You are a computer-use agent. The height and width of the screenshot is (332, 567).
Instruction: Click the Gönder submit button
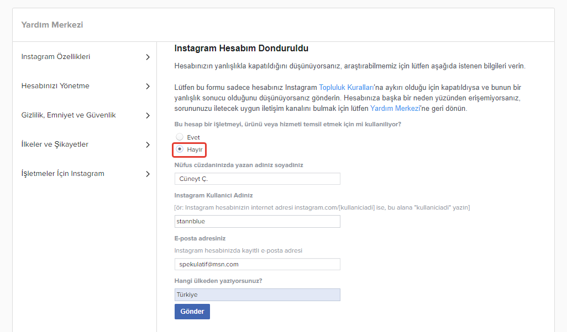tap(192, 312)
